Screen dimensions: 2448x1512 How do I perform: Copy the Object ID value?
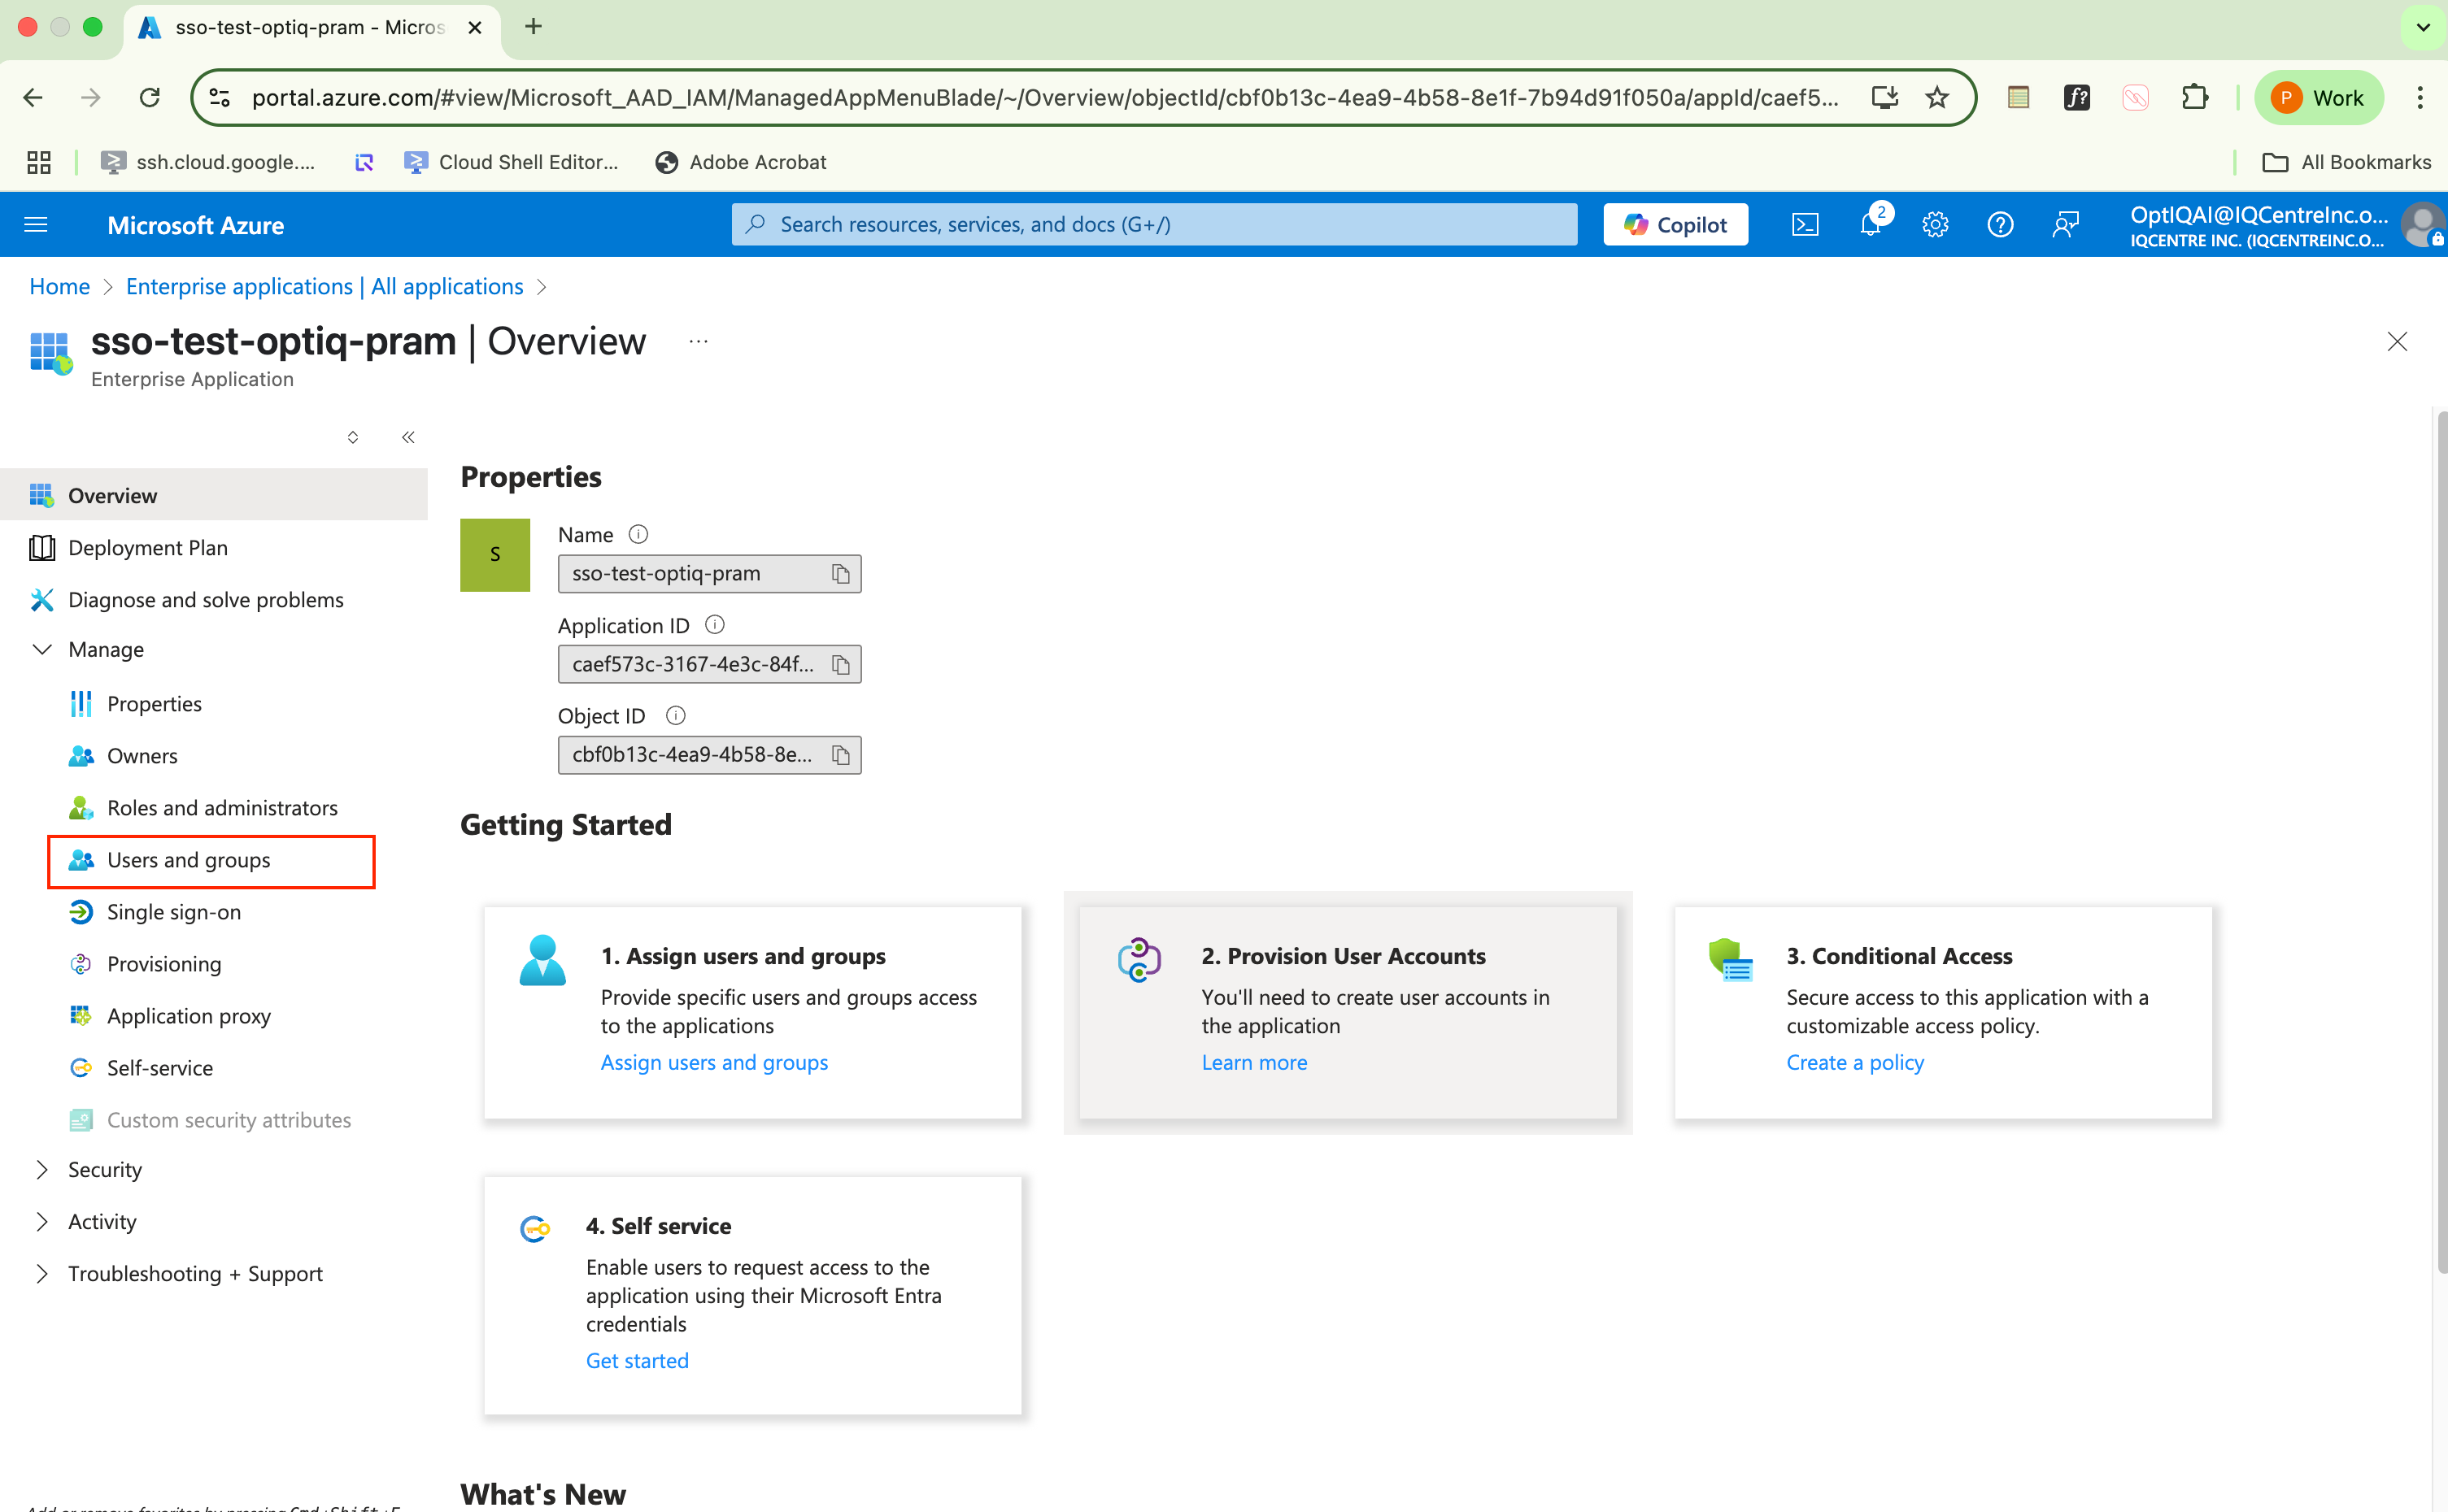[x=840, y=755]
